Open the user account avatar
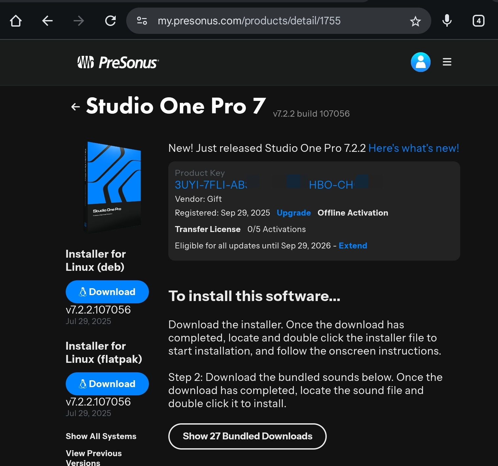The width and height of the screenshot is (498, 466). (x=420, y=62)
